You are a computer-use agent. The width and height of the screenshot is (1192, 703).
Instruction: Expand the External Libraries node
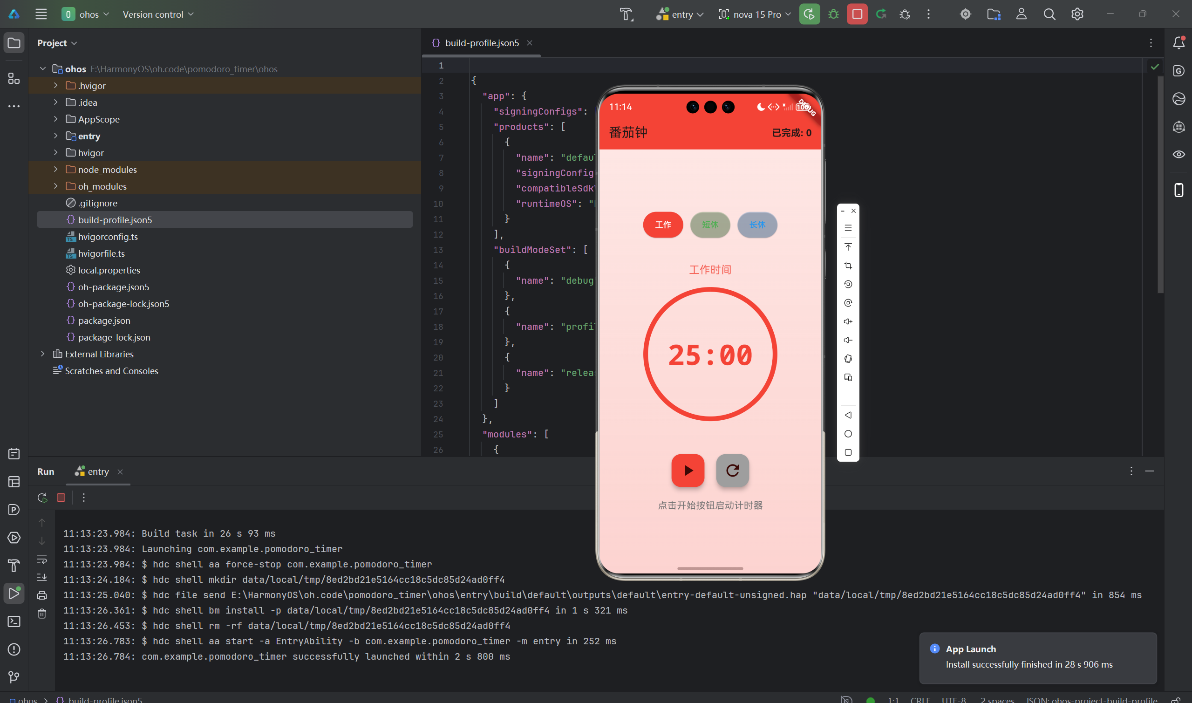(43, 354)
